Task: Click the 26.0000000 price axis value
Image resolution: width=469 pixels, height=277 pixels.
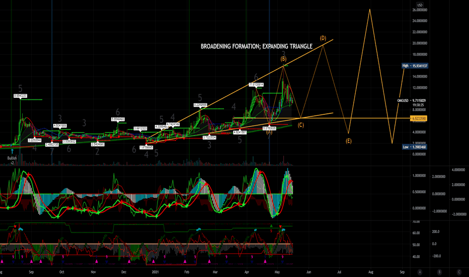Action: coord(420,10)
